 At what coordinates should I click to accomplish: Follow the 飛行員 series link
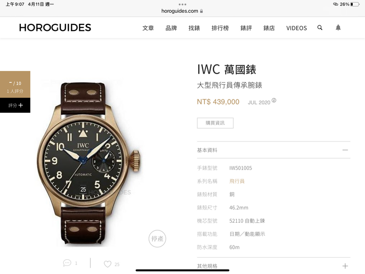tap(237, 181)
